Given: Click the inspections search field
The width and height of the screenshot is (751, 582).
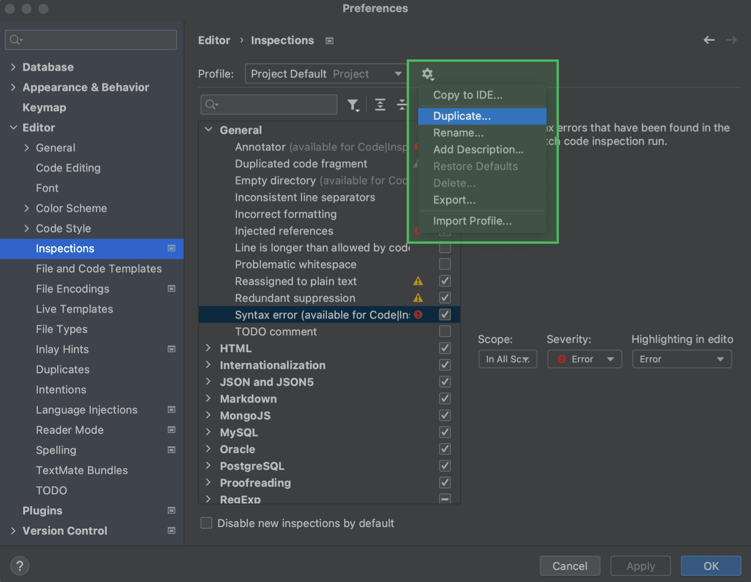Looking at the screenshot, I should click(x=269, y=104).
